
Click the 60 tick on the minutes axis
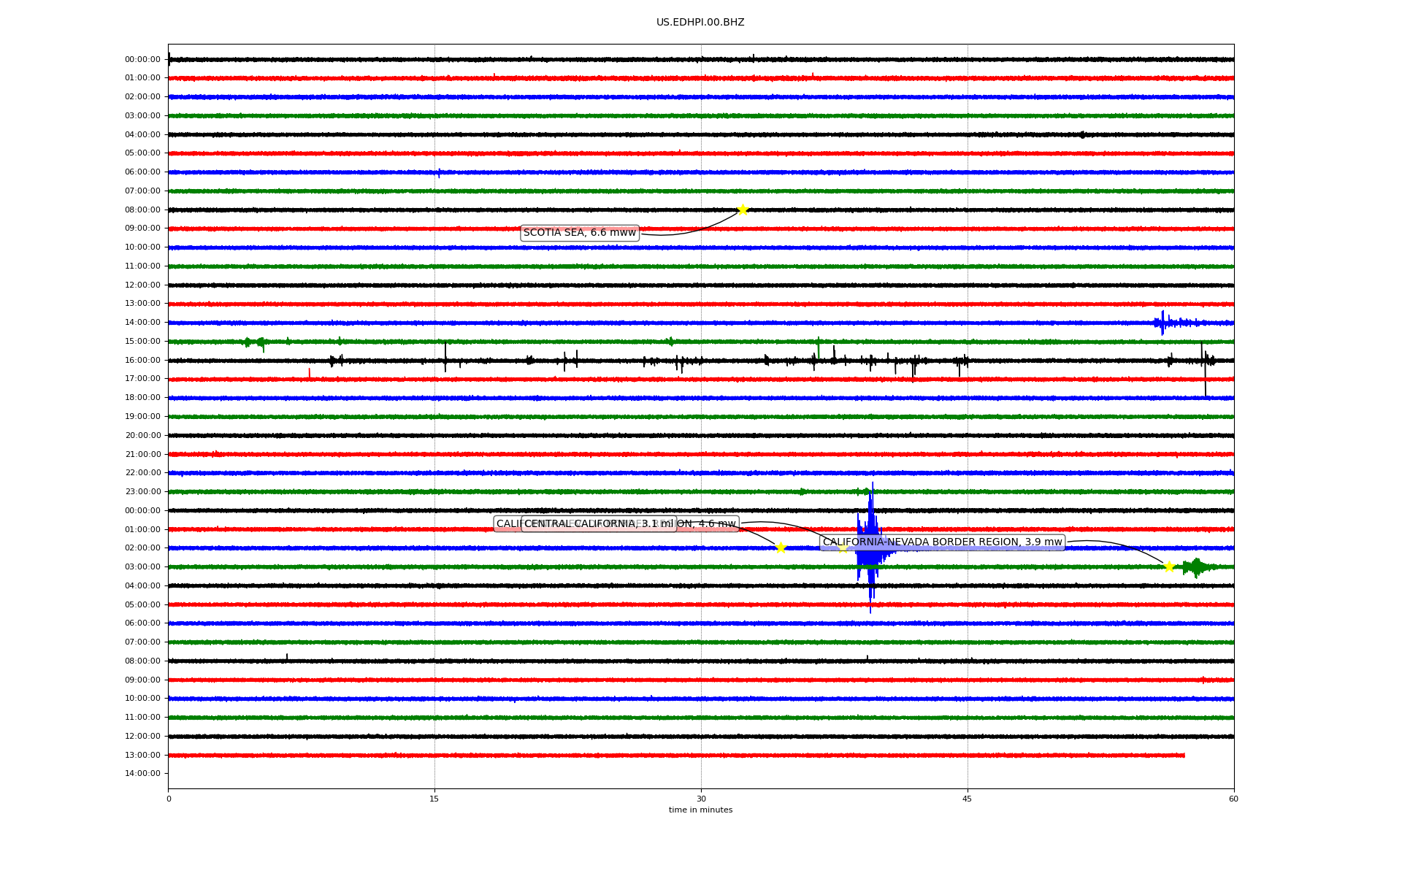[1233, 799]
